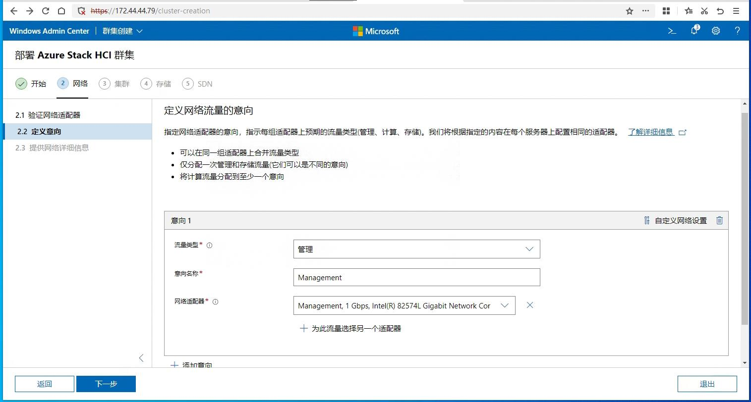Click the scrollbar down arrow

coord(745,363)
